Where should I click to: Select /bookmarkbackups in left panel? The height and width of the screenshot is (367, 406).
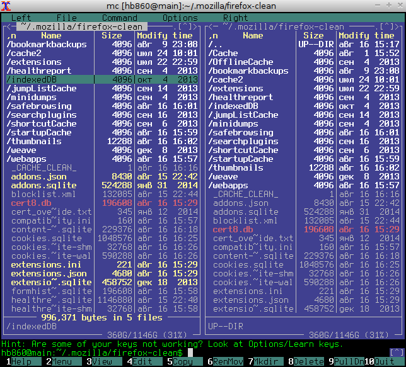102,44
